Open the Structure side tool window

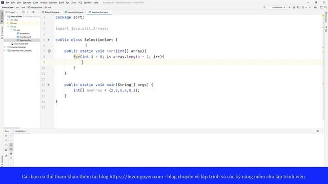(x=2, y=32)
